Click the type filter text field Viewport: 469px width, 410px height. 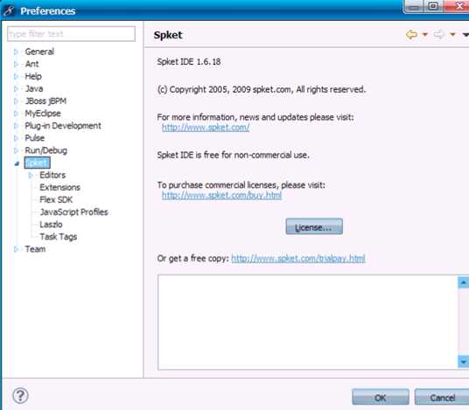[x=71, y=34]
